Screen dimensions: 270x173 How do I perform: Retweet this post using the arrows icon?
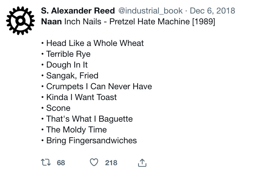coord(46,162)
